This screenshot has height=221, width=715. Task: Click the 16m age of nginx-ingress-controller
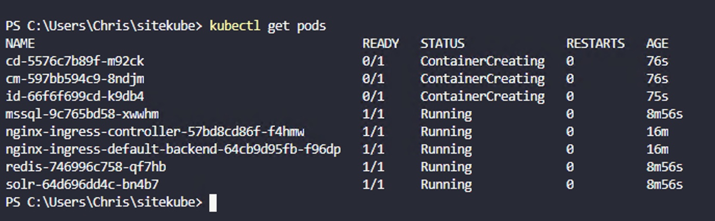pyautogui.click(x=657, y=132)
